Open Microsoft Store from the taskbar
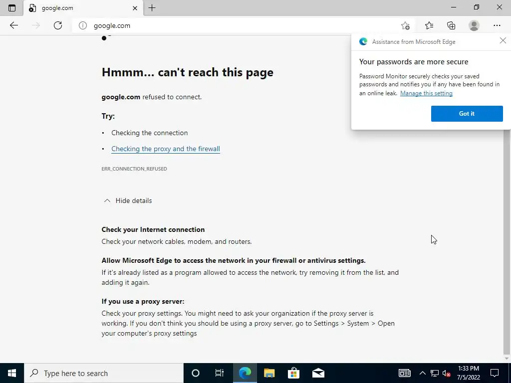The width and height of the screenshot is (511, 383). pyautogui.click(x=293, y=373)
